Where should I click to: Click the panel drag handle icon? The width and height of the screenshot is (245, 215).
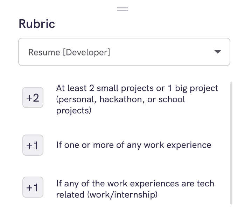coord(122,9)
